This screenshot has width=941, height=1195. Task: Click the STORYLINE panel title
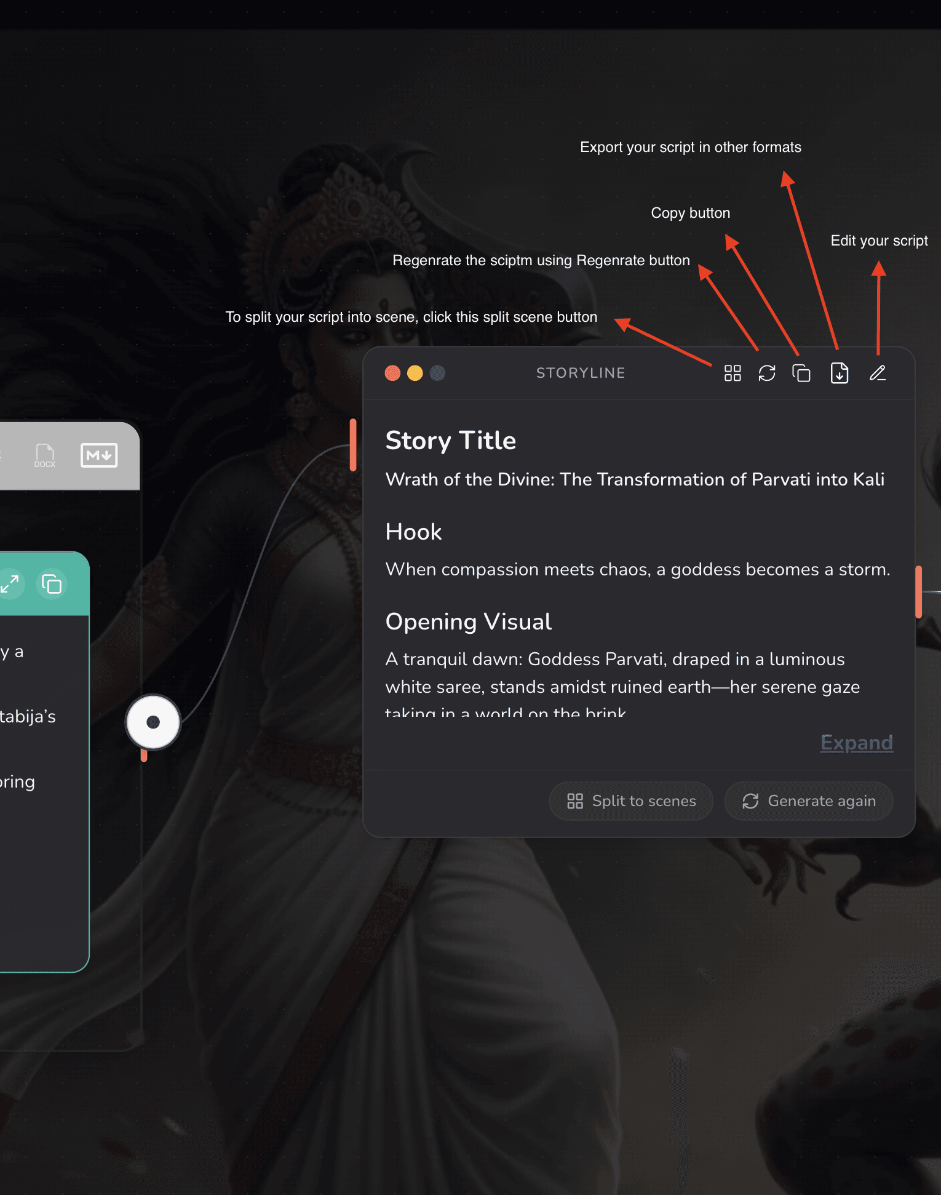coord(581,373)
